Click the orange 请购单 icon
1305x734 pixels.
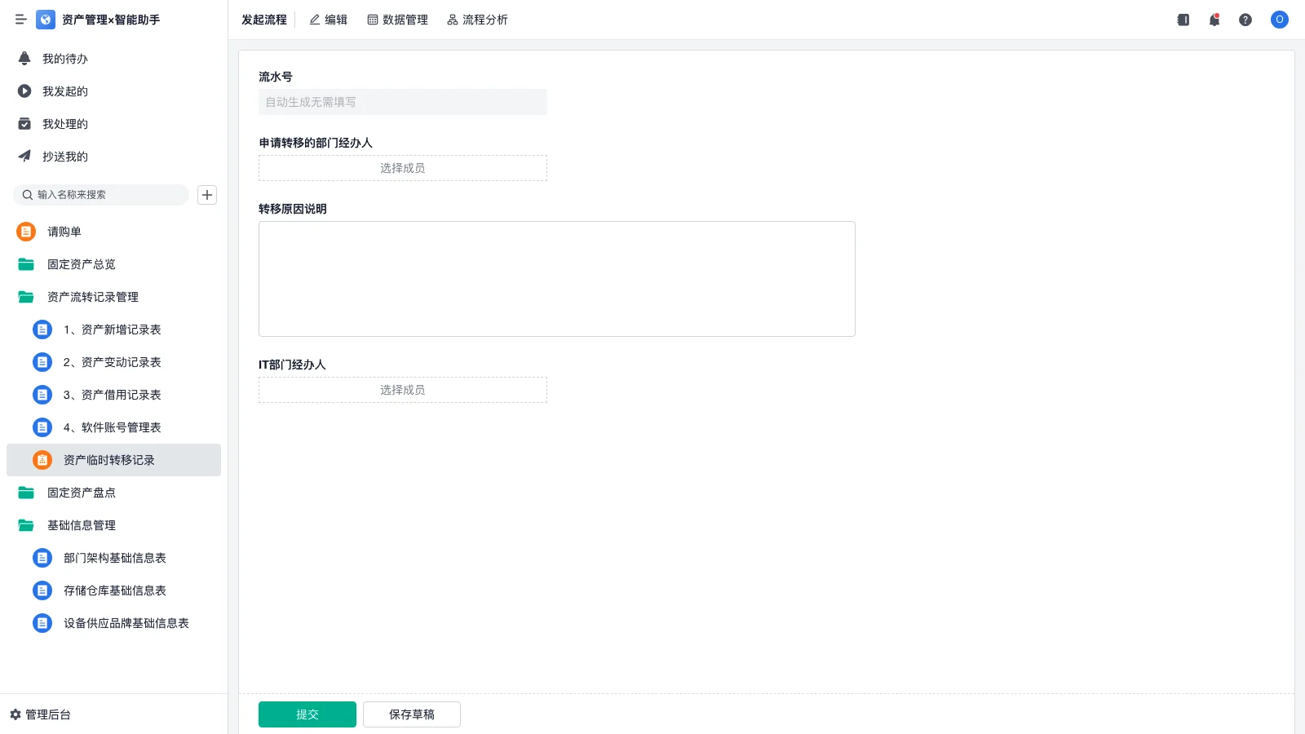pyautogui.click(x=26, y=232)
